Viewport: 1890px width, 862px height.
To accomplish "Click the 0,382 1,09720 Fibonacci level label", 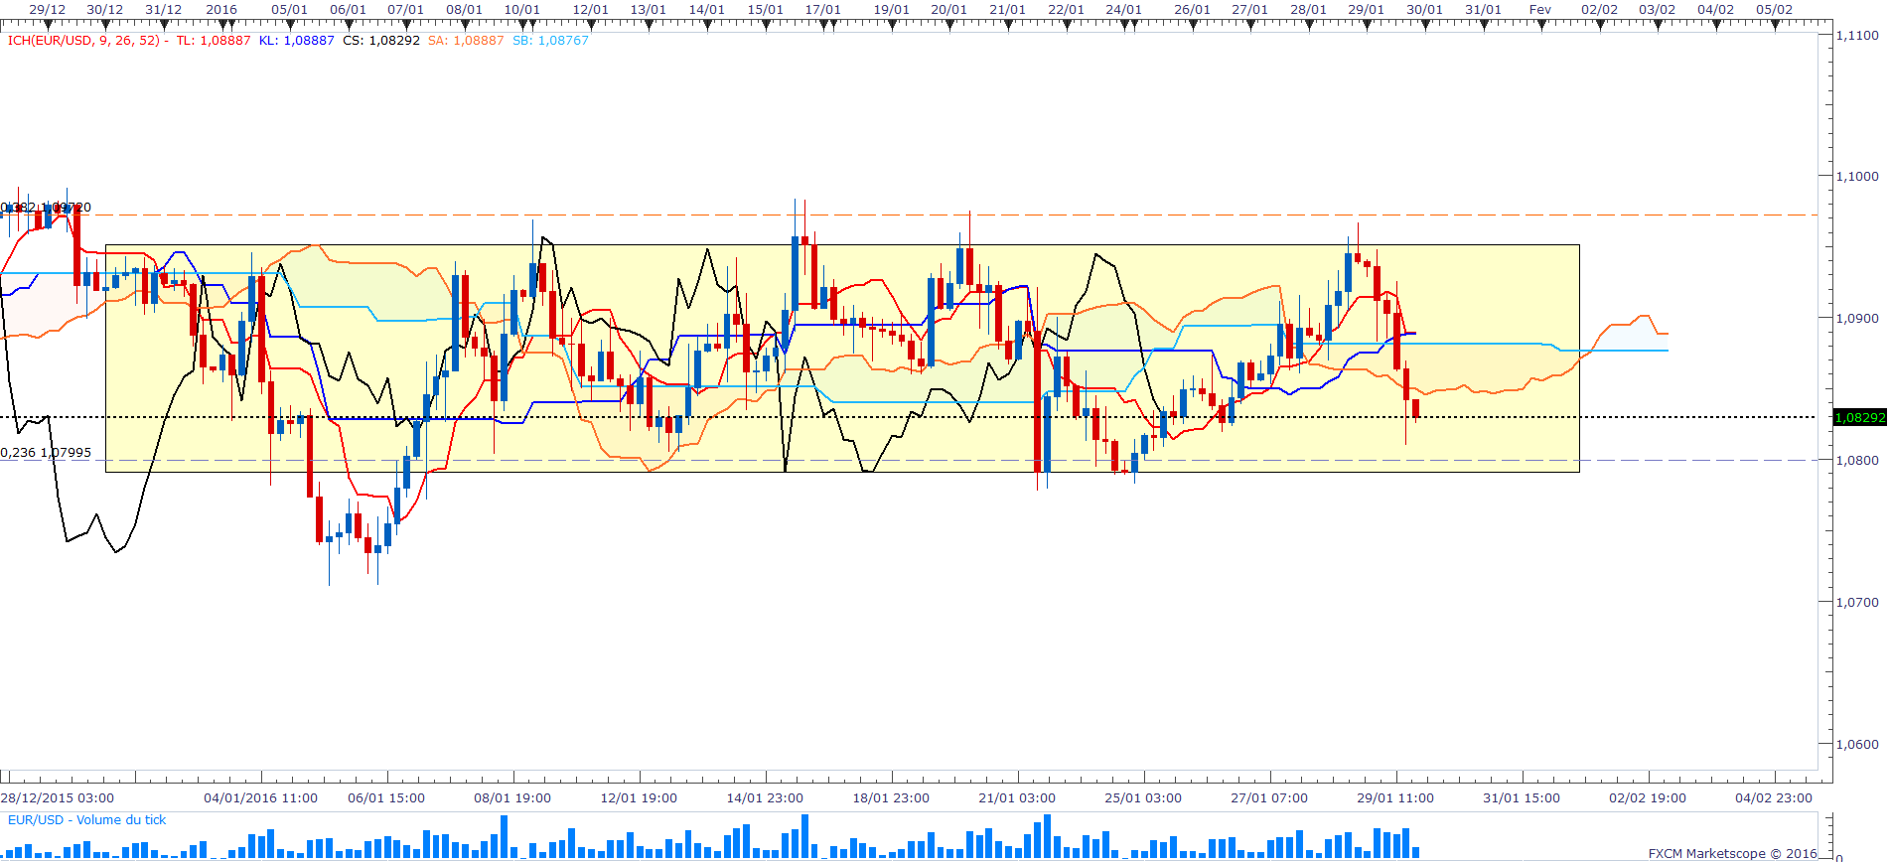I will pos(46,208).
